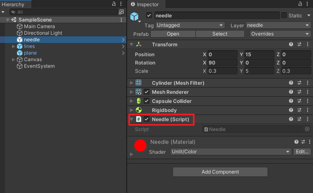This screenshot has height=193, width=313.
Task: Expand the Mesh Renderer component
Action: [132, 92]
